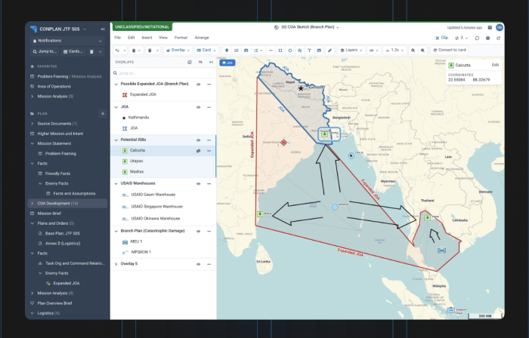
Task: Click the location pin marker tool
Action: point(227,50)
